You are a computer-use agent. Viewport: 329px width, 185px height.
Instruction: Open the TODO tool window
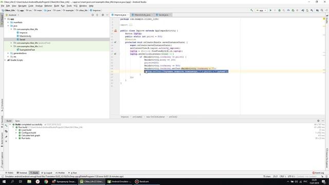pos(9,173)
